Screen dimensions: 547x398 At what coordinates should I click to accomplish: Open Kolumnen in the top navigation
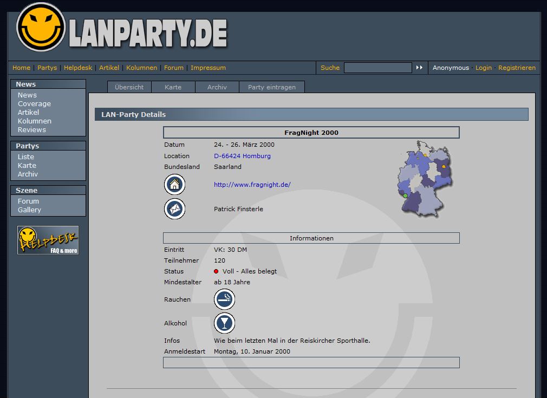point(142,68)
